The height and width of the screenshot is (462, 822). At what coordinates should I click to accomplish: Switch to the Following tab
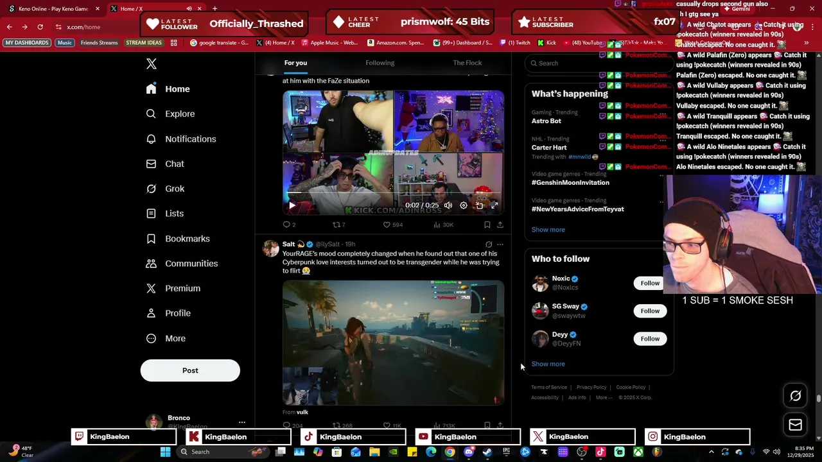click(x=380, y=63)
